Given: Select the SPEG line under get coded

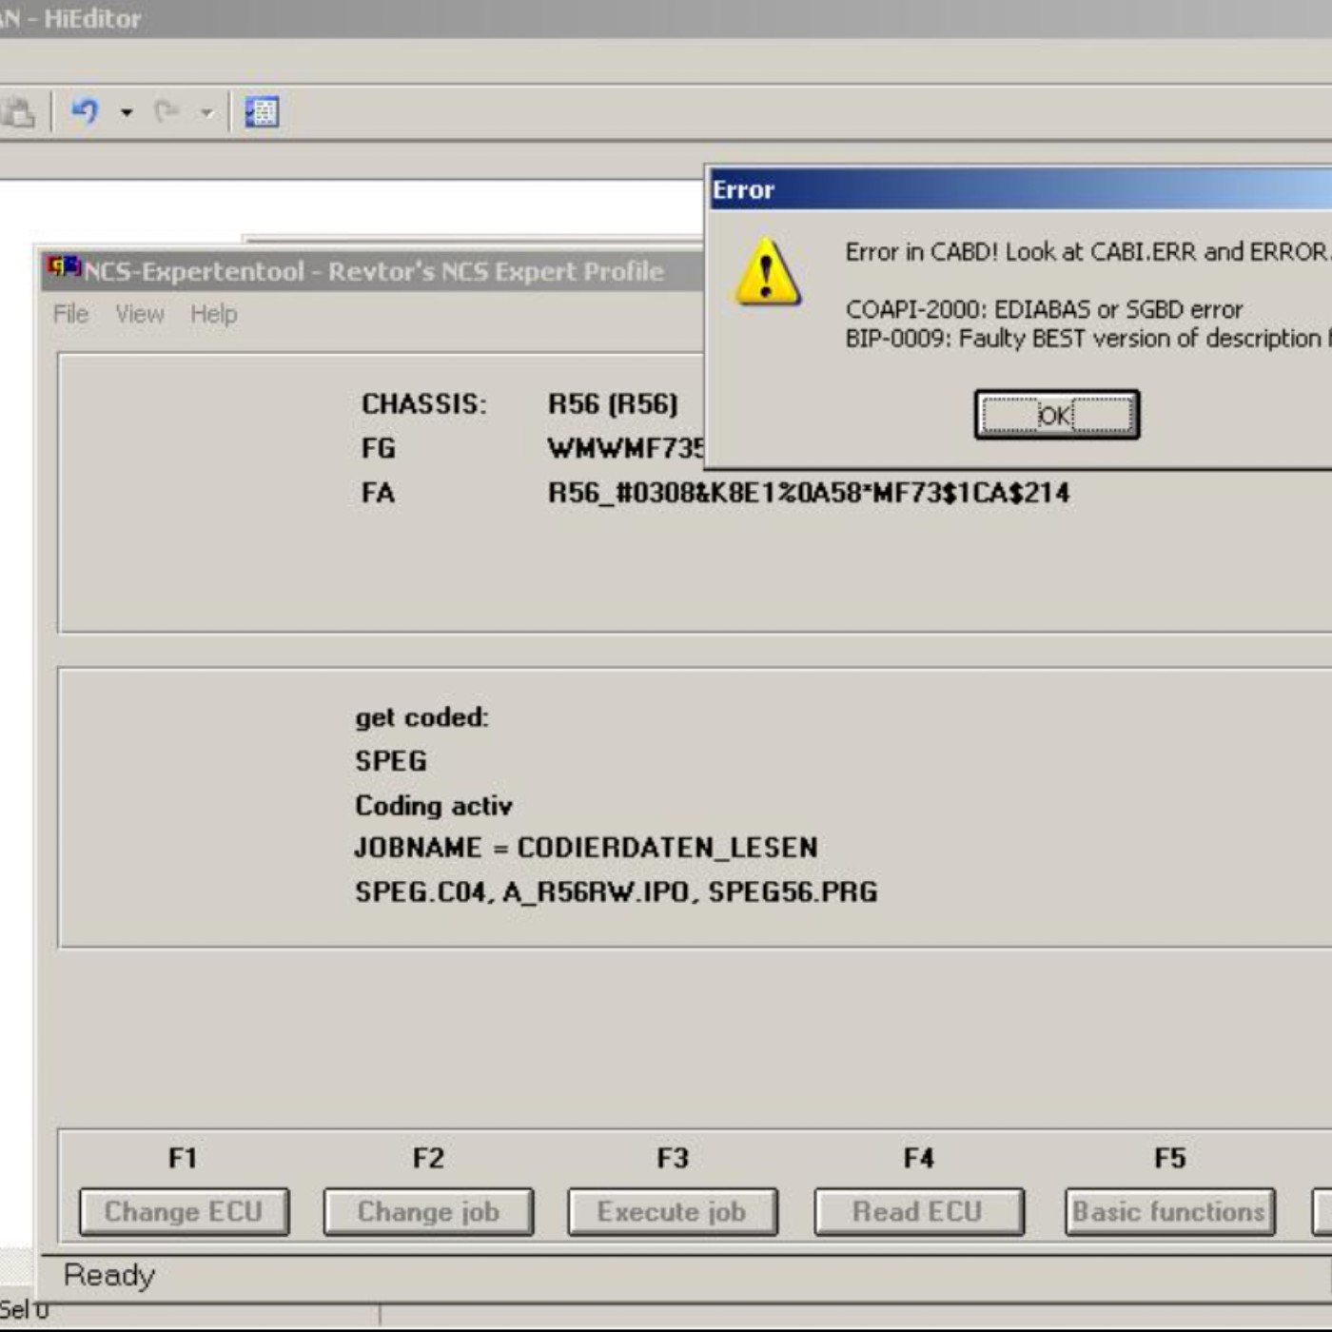Looking at the screenshot, I should [391, 761].
